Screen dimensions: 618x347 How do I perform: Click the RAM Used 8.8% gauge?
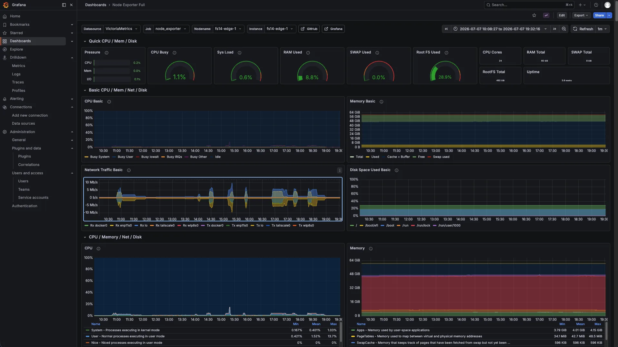[312, 71]
